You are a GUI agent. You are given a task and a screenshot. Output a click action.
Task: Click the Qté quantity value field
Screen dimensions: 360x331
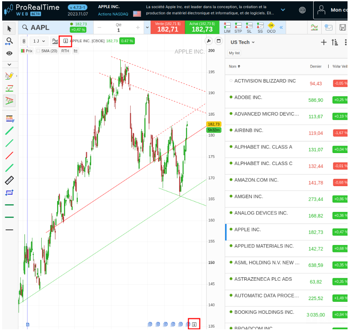tap(119, 30)
